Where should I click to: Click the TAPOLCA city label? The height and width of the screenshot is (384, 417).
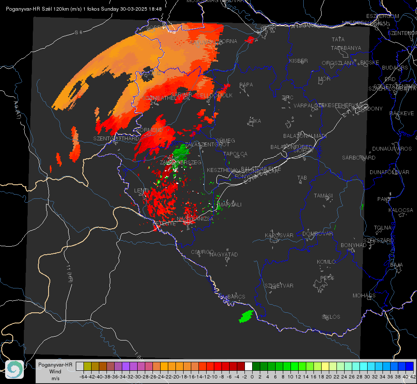coord(235,154)
